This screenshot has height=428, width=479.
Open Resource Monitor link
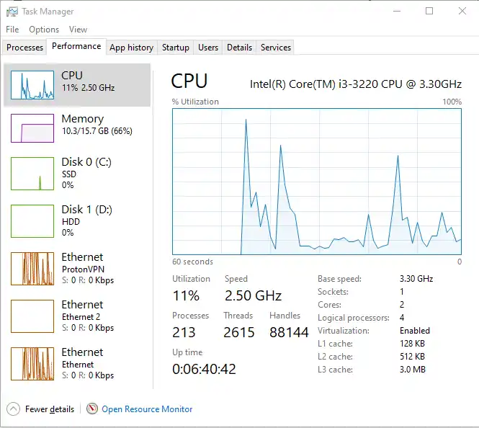tap(147, 409)
